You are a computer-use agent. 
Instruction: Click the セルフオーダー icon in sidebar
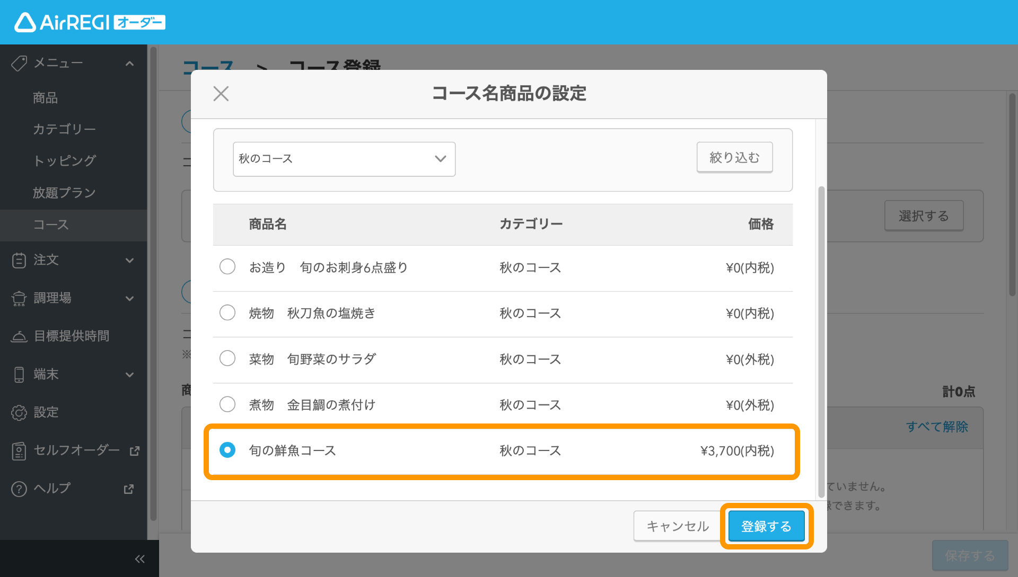click(19, 450)
